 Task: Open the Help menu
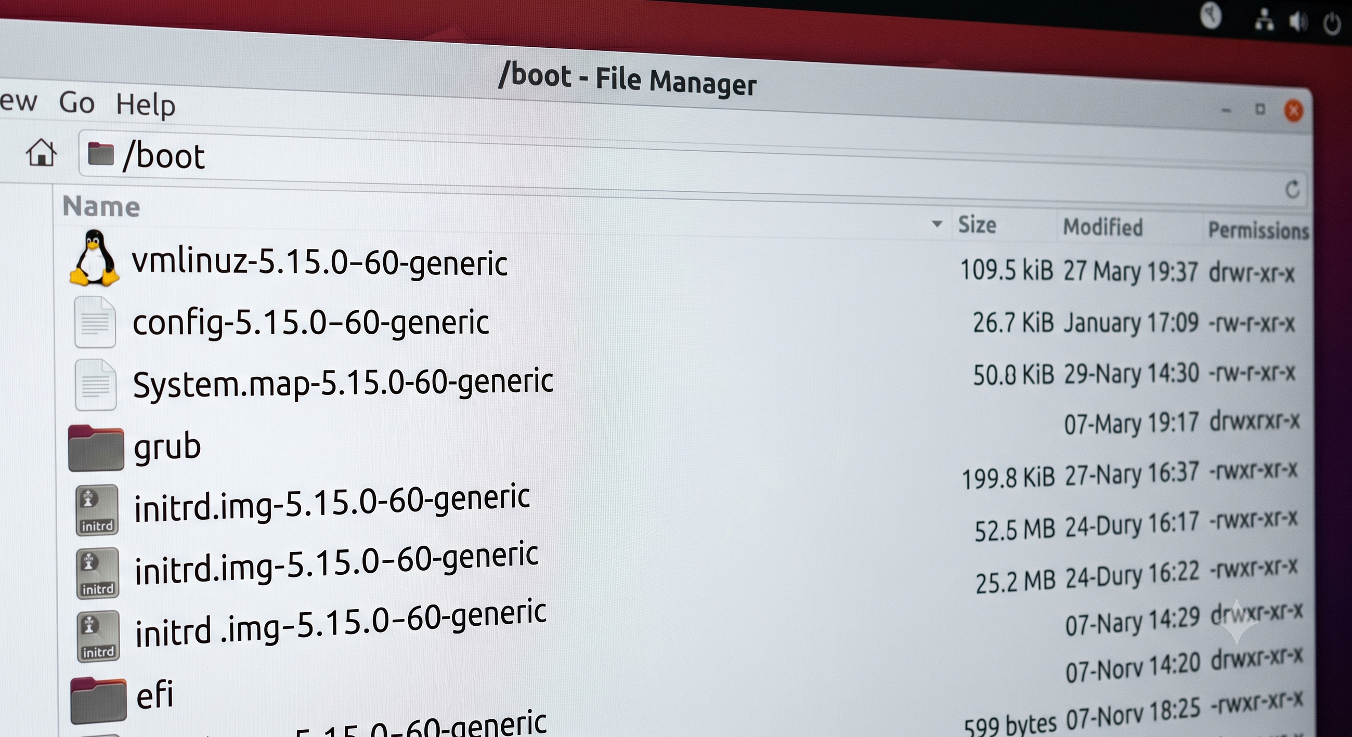146,105
